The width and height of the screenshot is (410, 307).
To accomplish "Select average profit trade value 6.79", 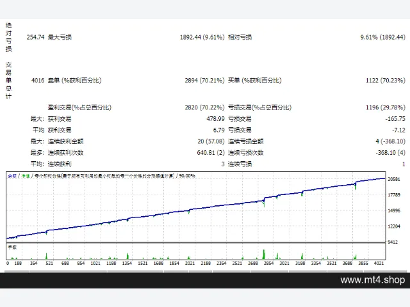I will [x=219, y=130].
